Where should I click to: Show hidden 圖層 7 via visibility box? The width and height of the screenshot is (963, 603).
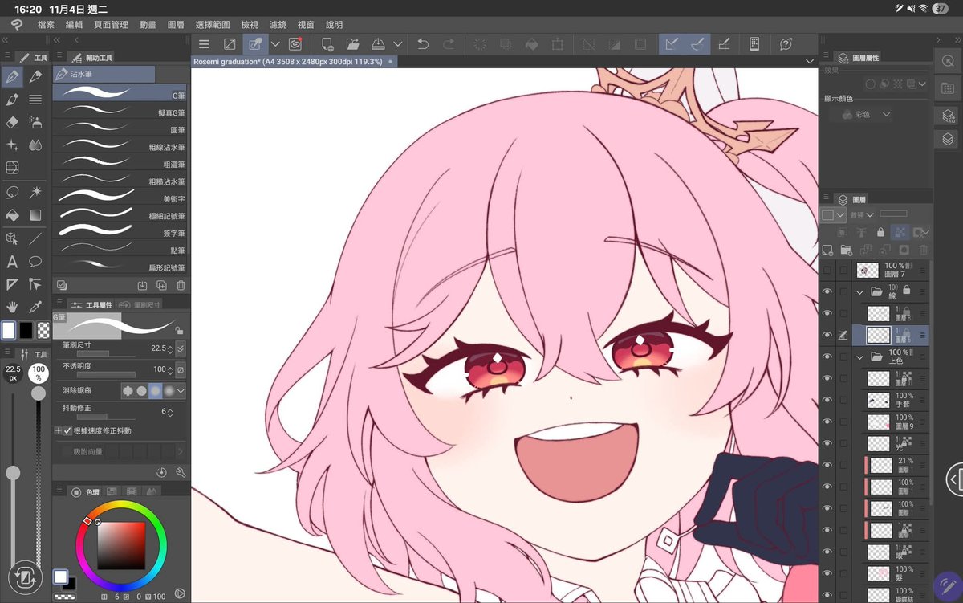(827, 271)
